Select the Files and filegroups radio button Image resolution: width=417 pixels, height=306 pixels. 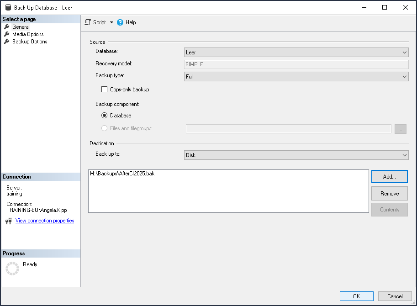pyautogui.click(x=105, y=128)
